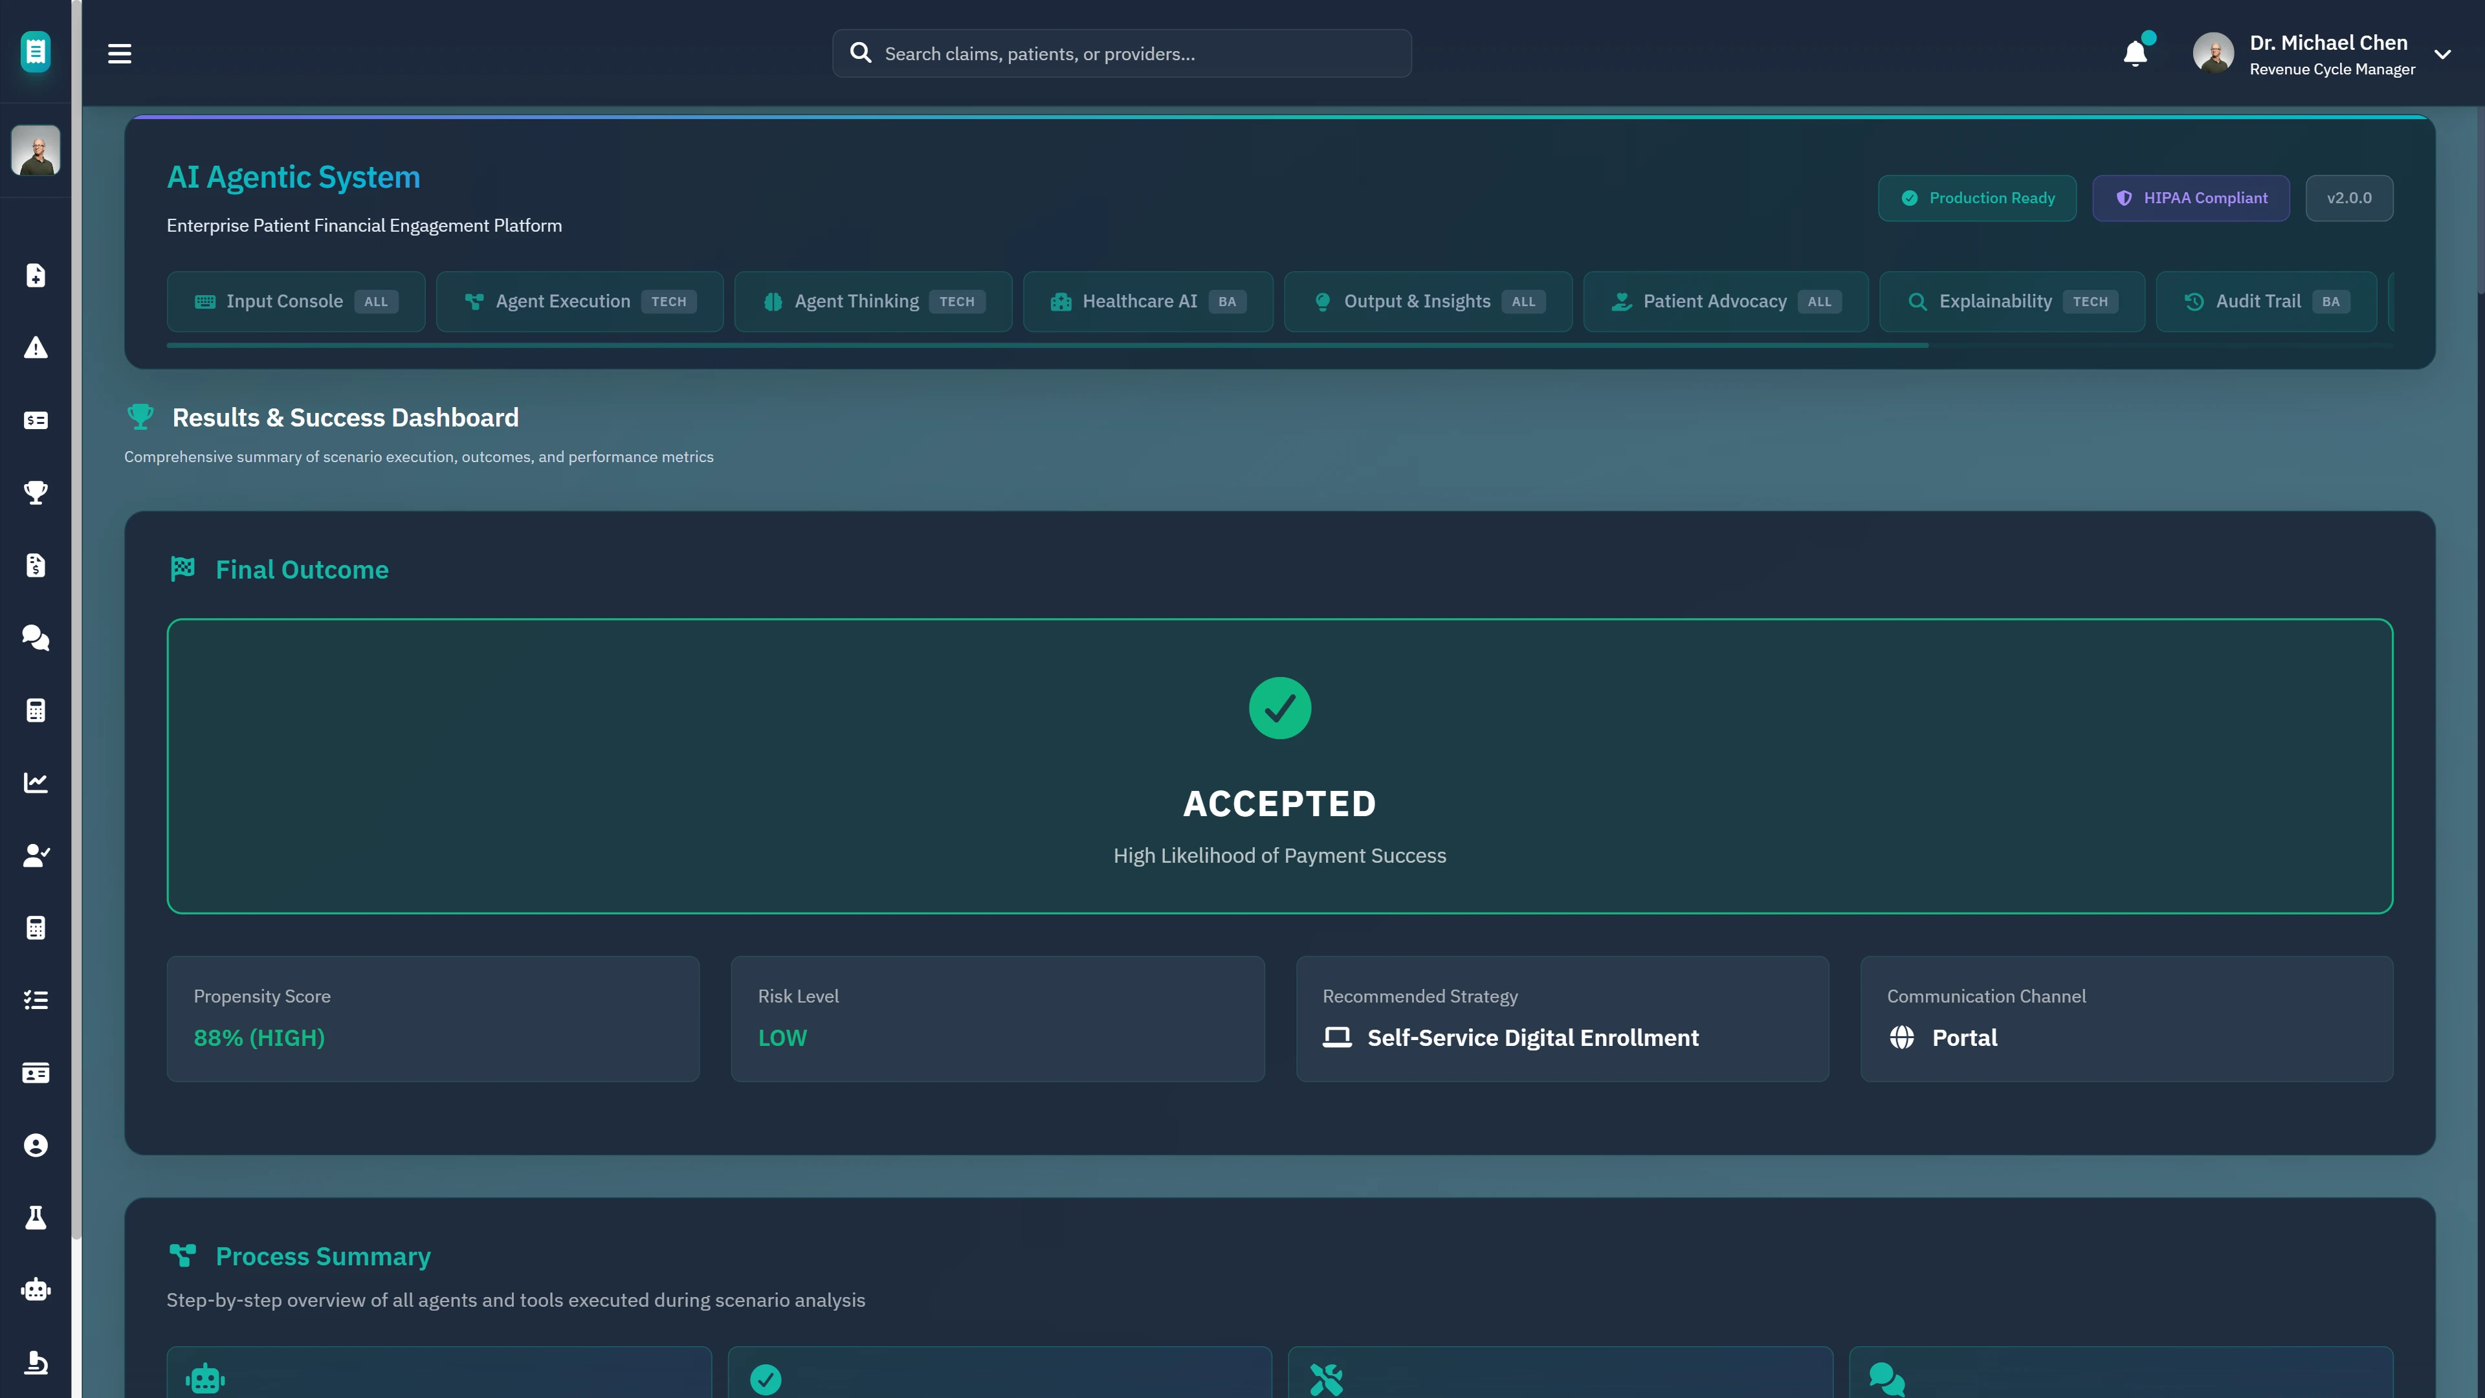Screen dimensions: 2485x1398
Task: Select the Patient Advocacy tab
Action: (x=1725, y=302)
